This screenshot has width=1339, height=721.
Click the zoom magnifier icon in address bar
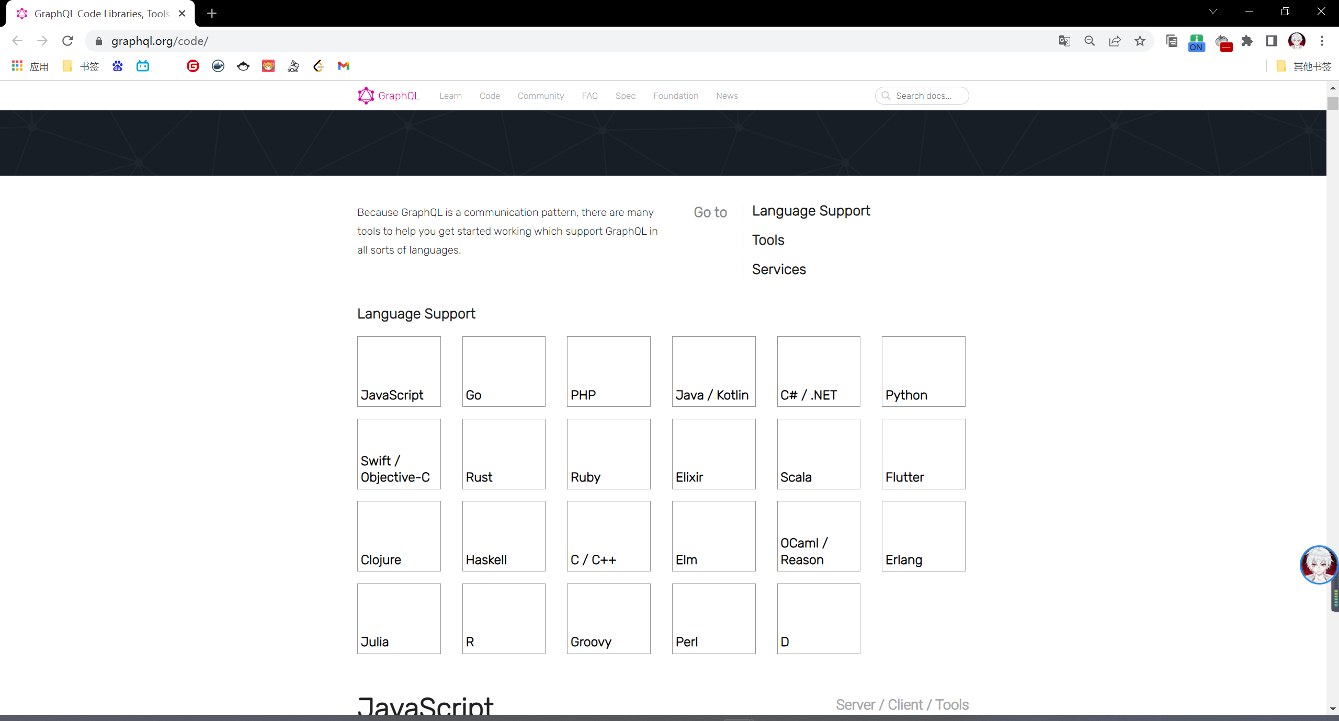1090,41
